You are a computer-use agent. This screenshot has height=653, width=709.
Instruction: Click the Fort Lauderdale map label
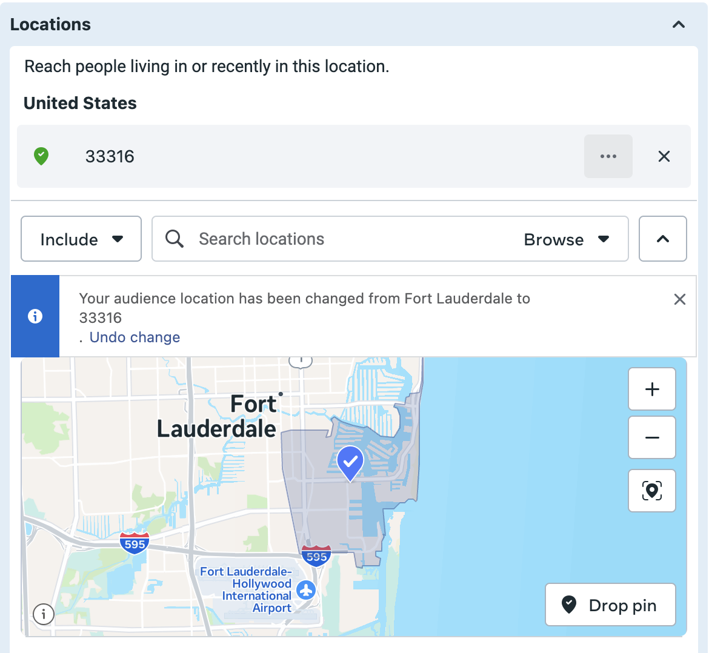[x=216, y=416]
